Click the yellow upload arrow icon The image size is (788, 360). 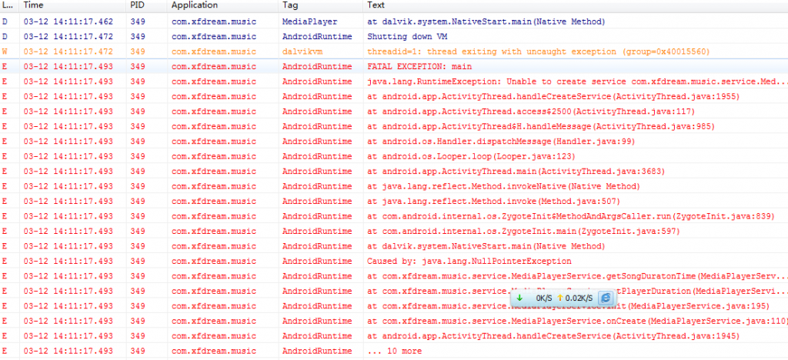point(559,298)
